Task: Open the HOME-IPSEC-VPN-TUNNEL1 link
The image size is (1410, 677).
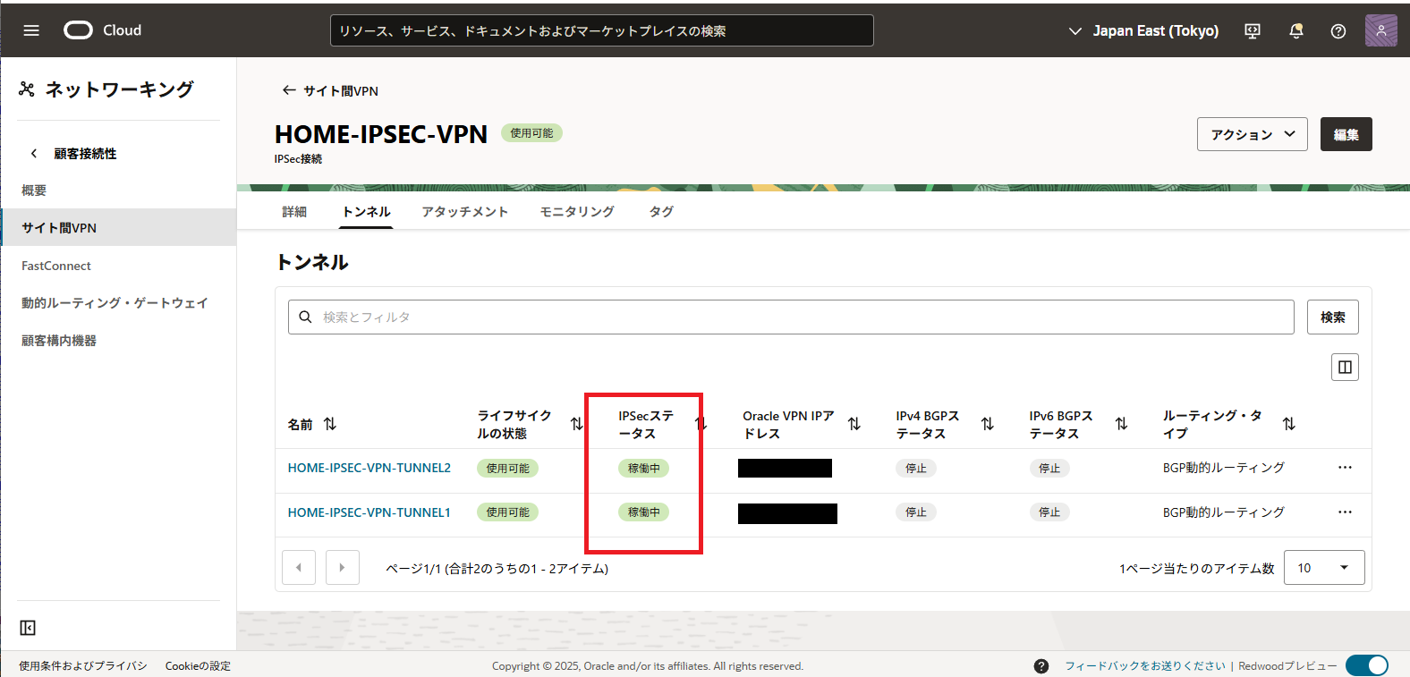Action: (x=369, y=512)
